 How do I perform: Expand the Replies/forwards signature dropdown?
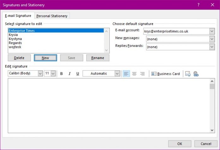(x=212, y=47)
